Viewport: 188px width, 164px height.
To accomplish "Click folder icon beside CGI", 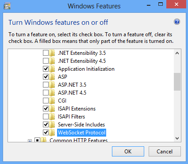I will pyautogui.click(x=52, y=101).
